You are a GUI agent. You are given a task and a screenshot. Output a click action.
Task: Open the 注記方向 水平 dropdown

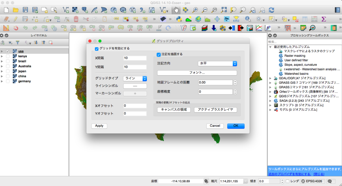coord(217,64)
